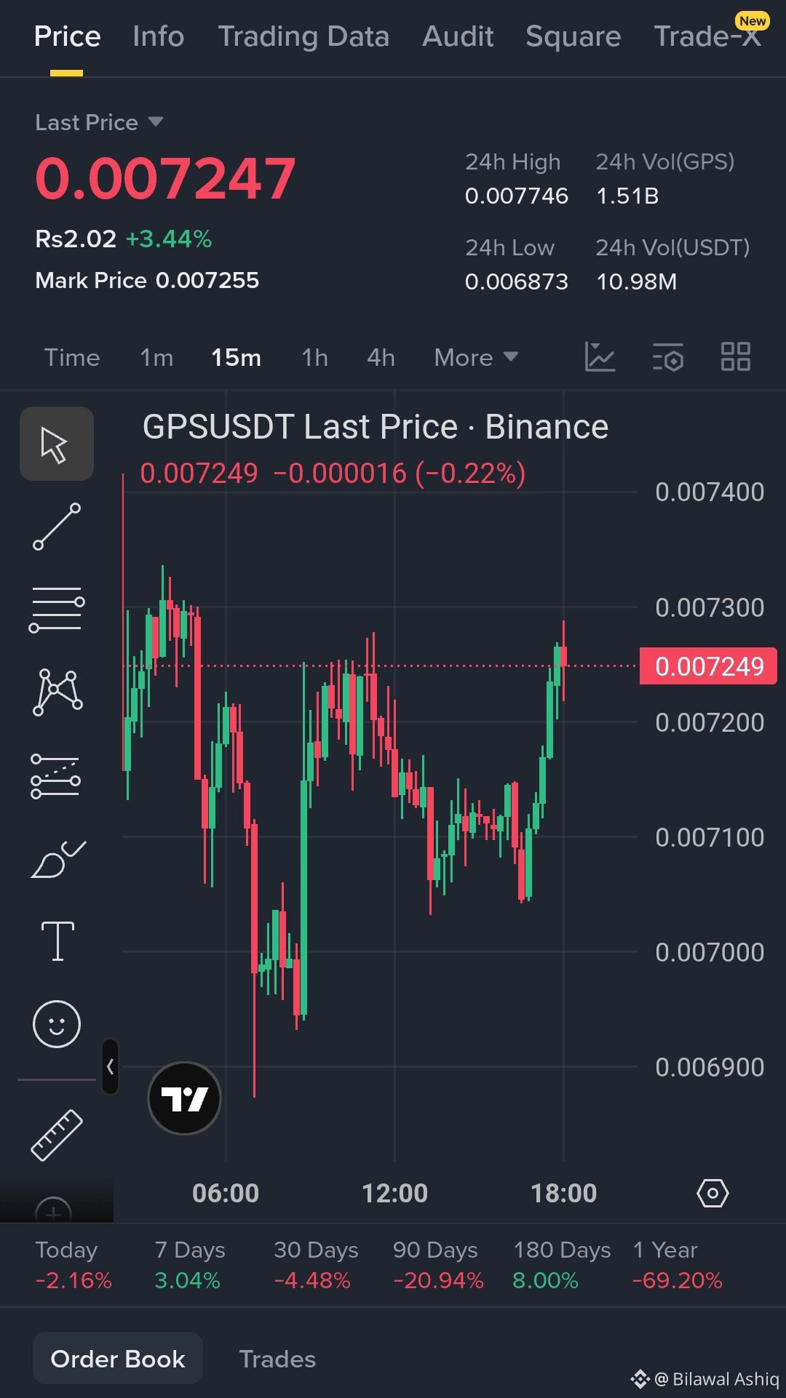Viewport: 786px width, 1398px height.
Task: Open the More intervals dropdown
Action: (x=476, y=357)
